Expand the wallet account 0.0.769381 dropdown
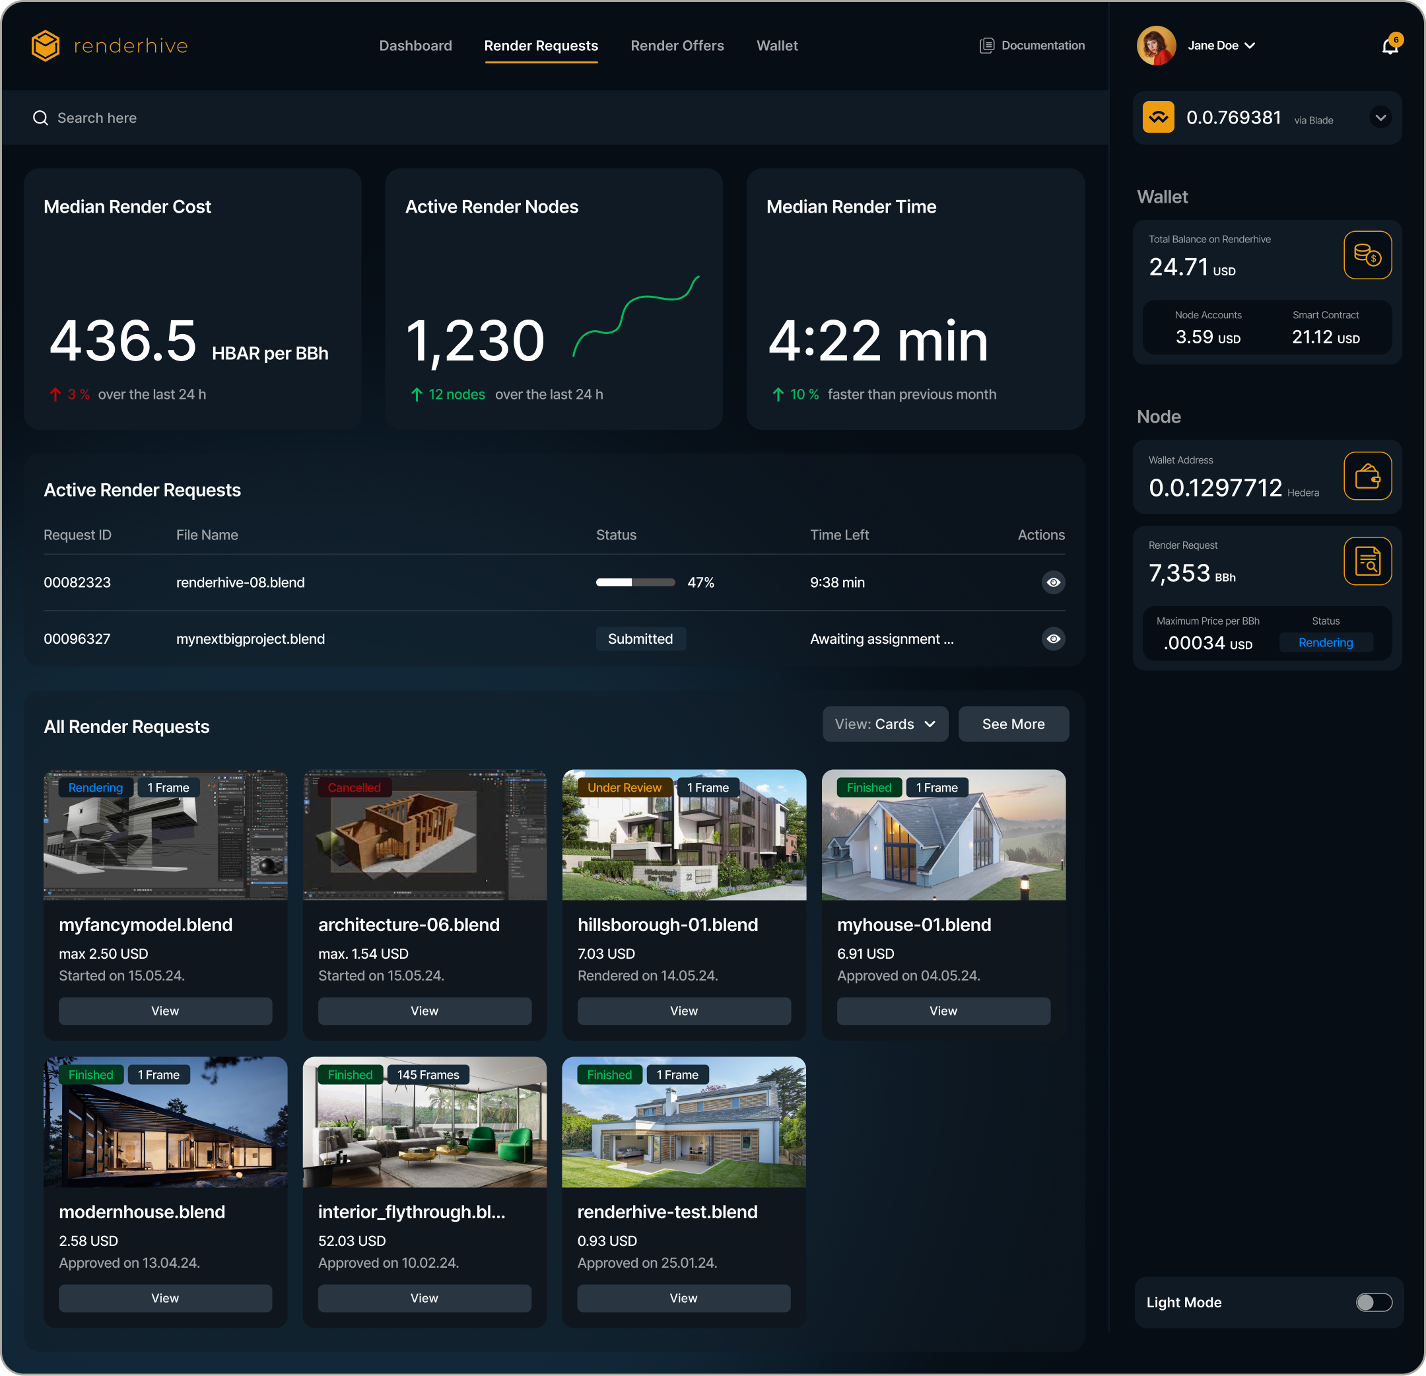Viewport: 1426px width, 1376px height. (1380, 117)
